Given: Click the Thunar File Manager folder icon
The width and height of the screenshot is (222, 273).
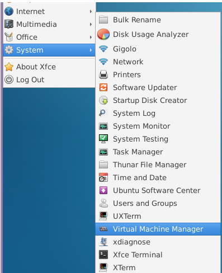Looking at the screenshot, I should (103, 164).
